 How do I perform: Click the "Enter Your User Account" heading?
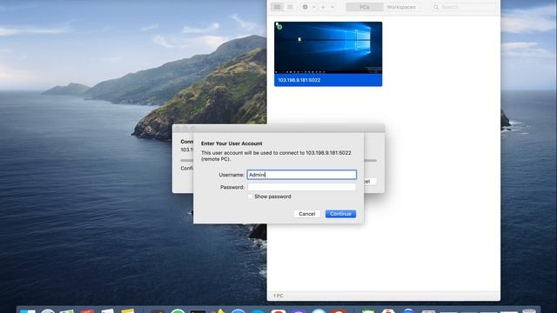coord(232,143)
